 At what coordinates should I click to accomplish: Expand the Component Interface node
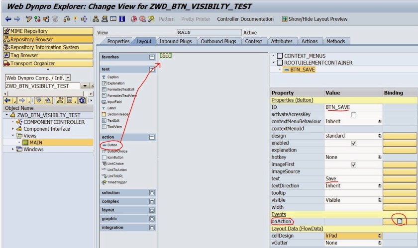point(12,129)
